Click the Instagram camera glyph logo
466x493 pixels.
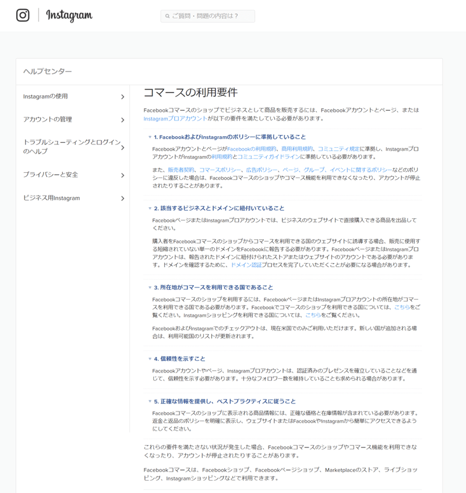(x=22, y=16)
